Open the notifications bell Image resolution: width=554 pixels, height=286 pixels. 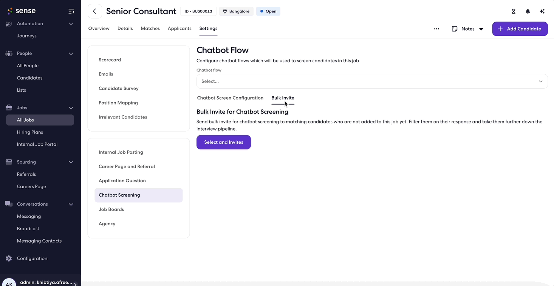[528, 11]
